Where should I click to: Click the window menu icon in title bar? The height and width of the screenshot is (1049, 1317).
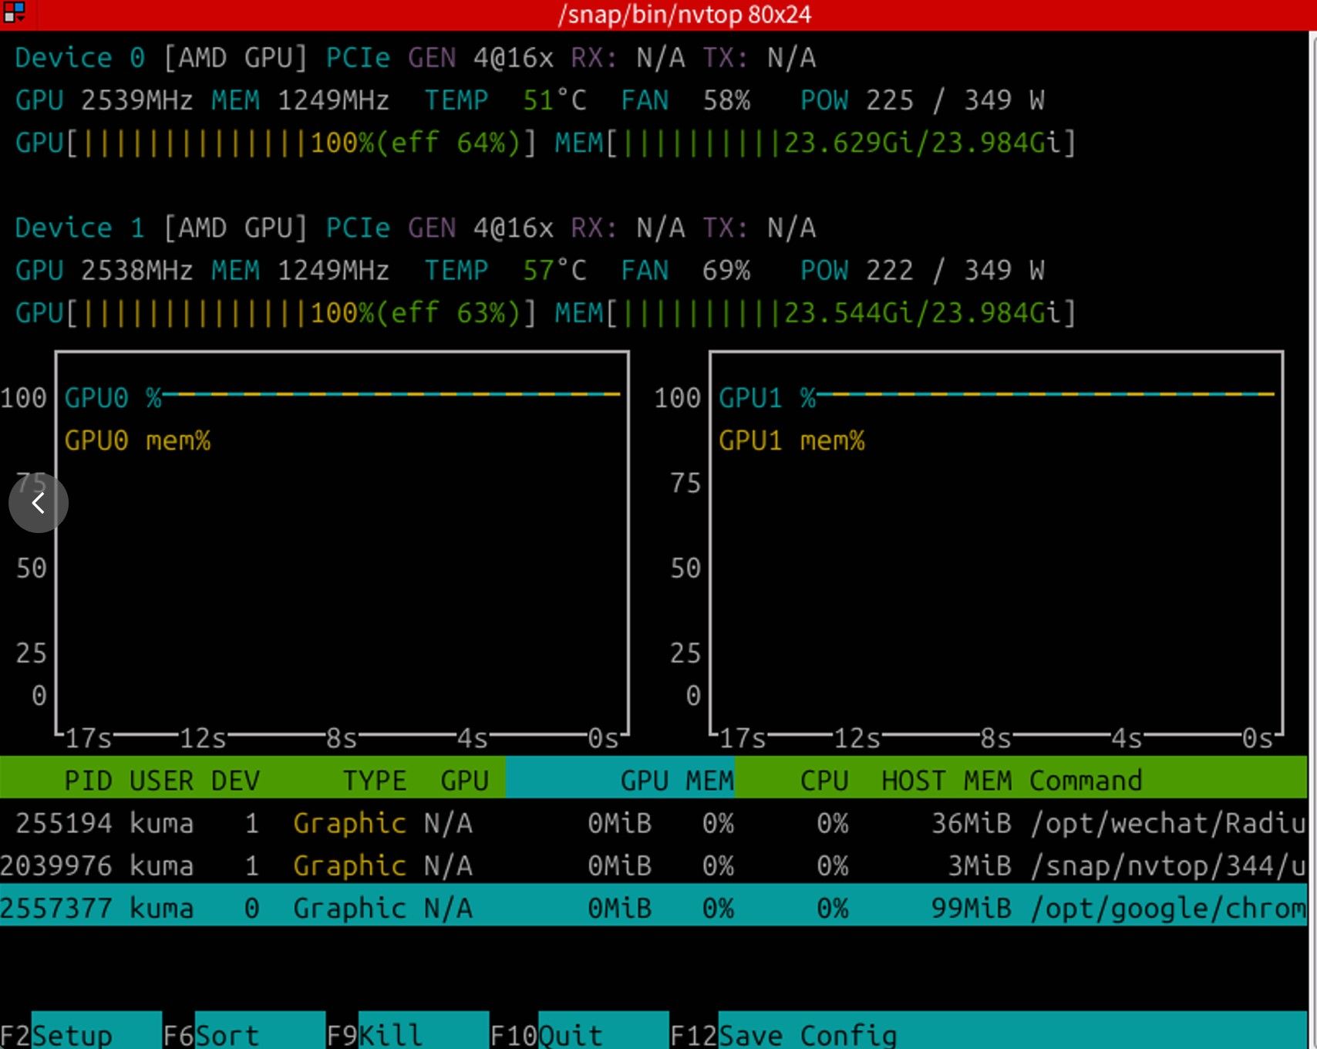click(x=14, y=12)
